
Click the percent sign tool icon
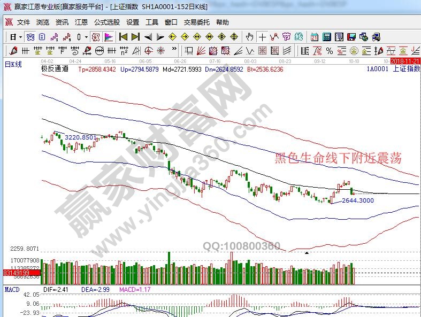click(x=329, y=51)
